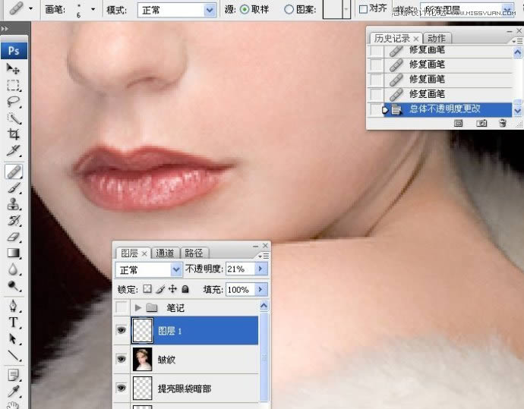Expand the 笔记 layer group
This screenshot has height=409, width=524.
(x=138, y=308)
